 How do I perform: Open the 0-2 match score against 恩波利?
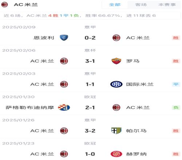tap(90, 38)
